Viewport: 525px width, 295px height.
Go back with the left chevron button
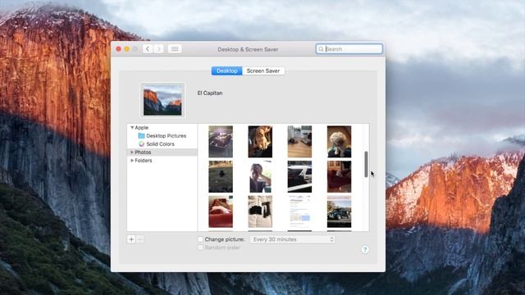pyautogui.click(x=148, y=49)
